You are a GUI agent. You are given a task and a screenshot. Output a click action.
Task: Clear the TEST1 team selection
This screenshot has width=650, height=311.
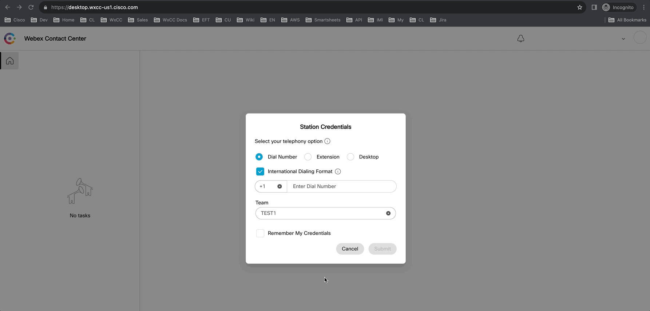pos(388,213)
